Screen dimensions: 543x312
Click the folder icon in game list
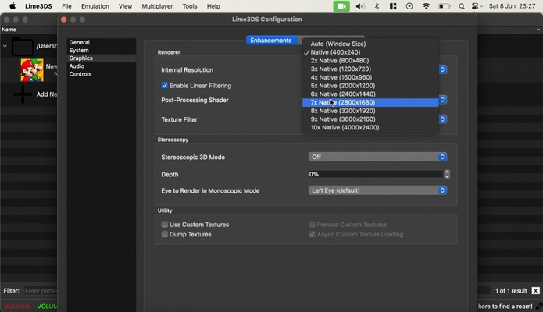tap(22, 47)
